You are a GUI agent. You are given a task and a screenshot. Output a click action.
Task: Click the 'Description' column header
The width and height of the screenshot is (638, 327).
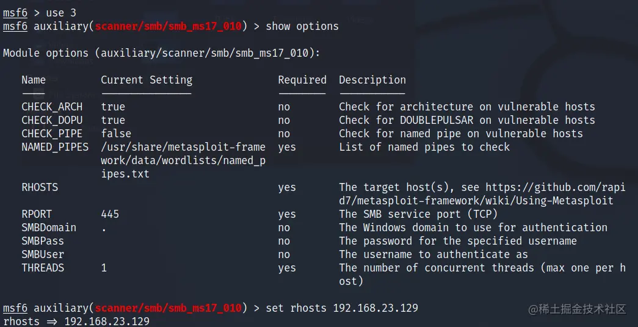[372, 80]
